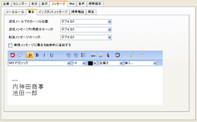Image resolution: width=197 pixels, height=122 pixels.
Task: Select the メッセージ tab
Action: [x=58, y=4]
